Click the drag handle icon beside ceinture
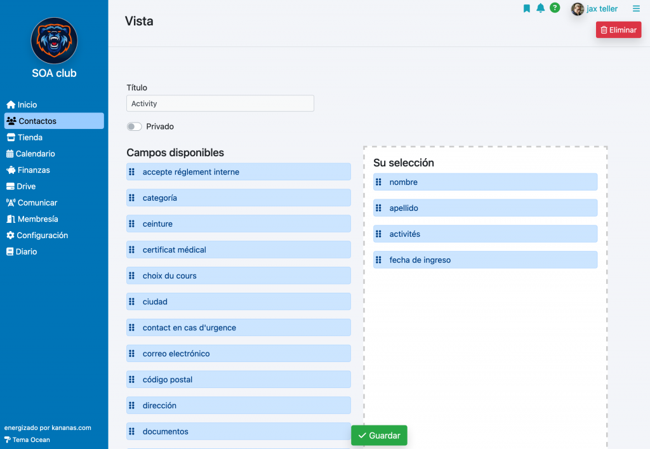The height and width of the screenshot is (449, 650). [132, 224]
